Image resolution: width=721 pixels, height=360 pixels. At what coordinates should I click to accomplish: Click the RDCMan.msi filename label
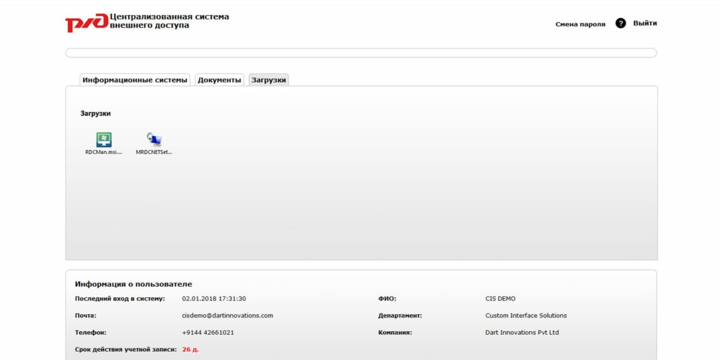(103, 152)
